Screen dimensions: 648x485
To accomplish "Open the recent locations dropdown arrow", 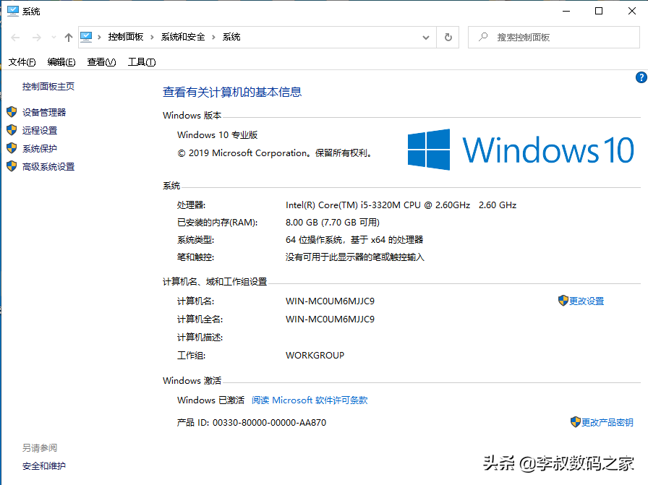I will [x=54, y=38].
